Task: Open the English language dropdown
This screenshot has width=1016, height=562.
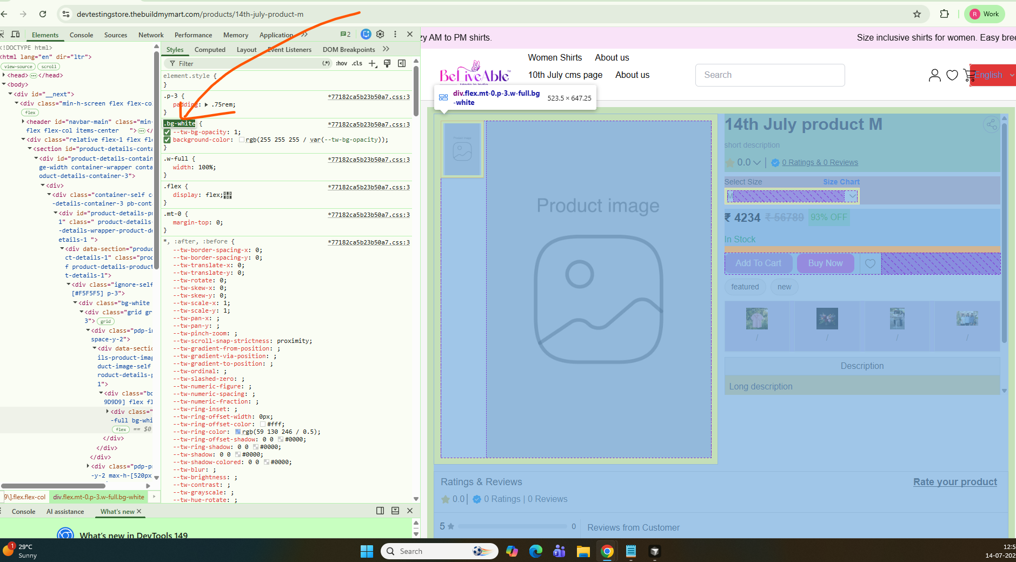Action: (993, 75)
